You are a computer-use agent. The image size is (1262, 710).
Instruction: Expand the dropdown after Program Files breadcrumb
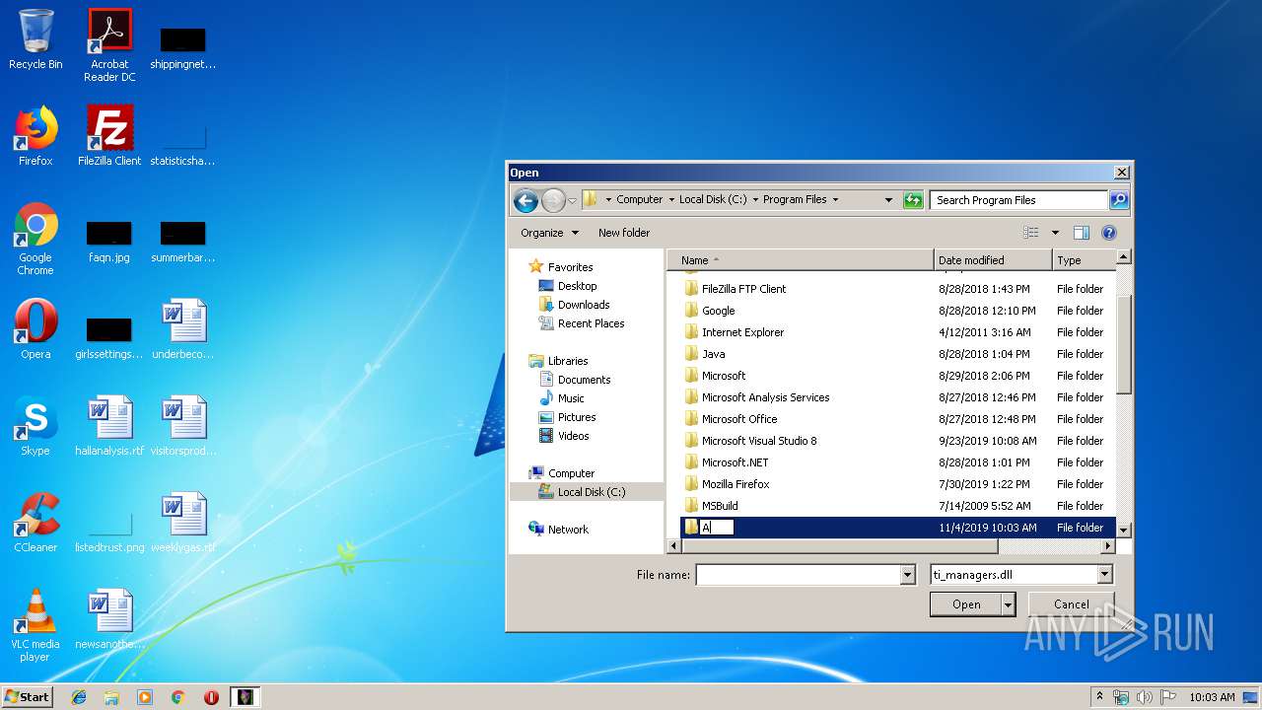pos(835,199)
